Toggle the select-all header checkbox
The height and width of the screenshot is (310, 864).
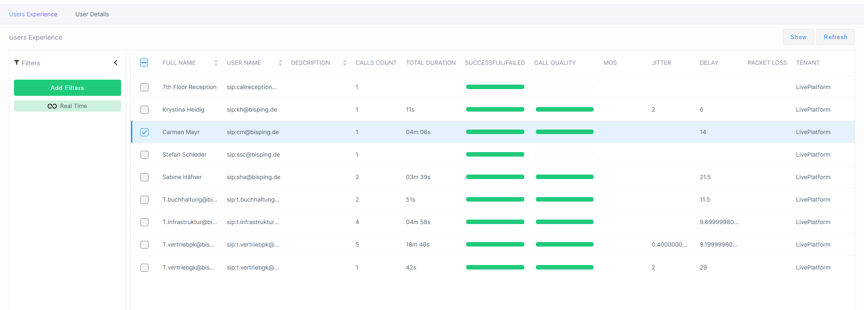tap(144, 63)
